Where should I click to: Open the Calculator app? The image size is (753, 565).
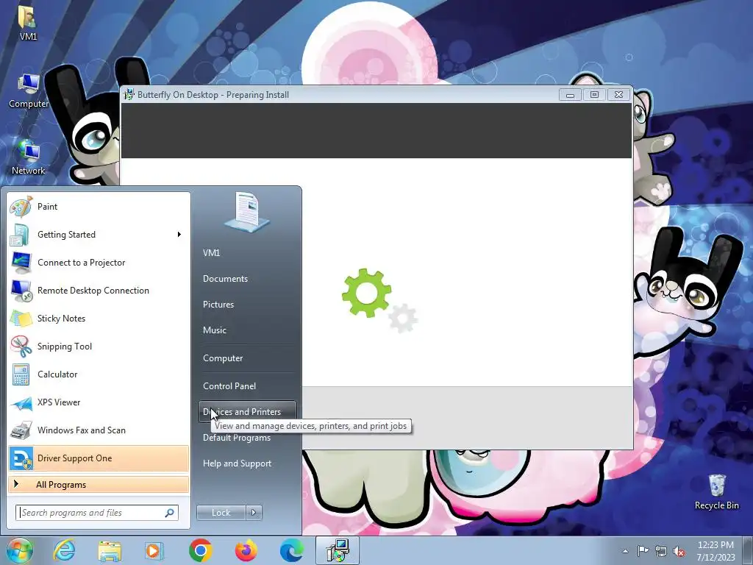tap(99, 374)
